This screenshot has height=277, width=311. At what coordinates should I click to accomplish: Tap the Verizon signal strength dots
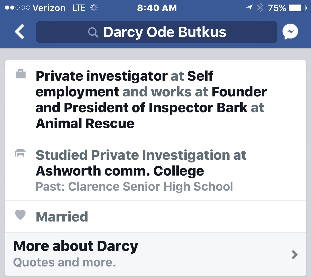pos(17,8)
